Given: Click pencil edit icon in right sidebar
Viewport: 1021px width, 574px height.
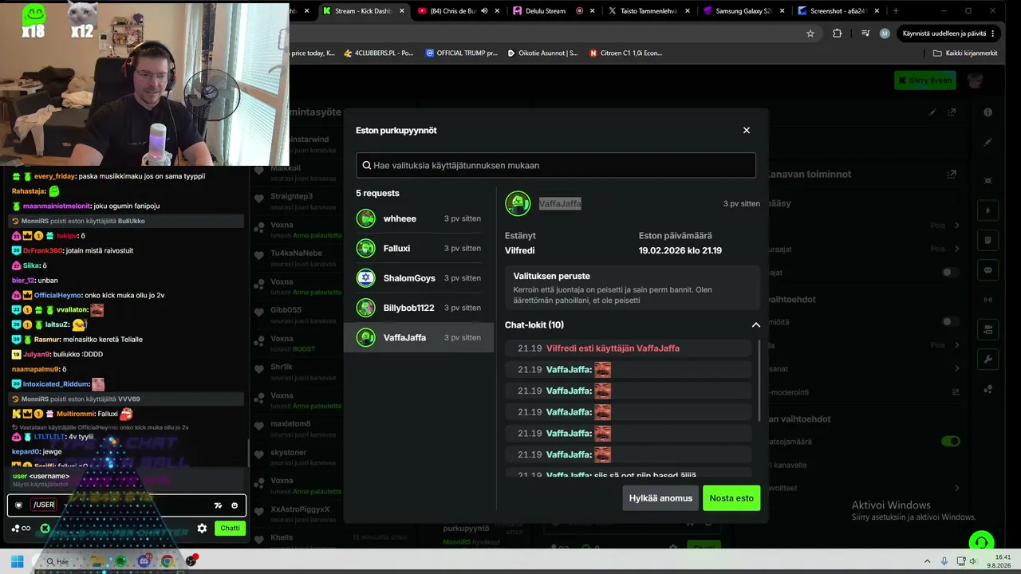Looking at the screenshot, I should tap(988, 142).
